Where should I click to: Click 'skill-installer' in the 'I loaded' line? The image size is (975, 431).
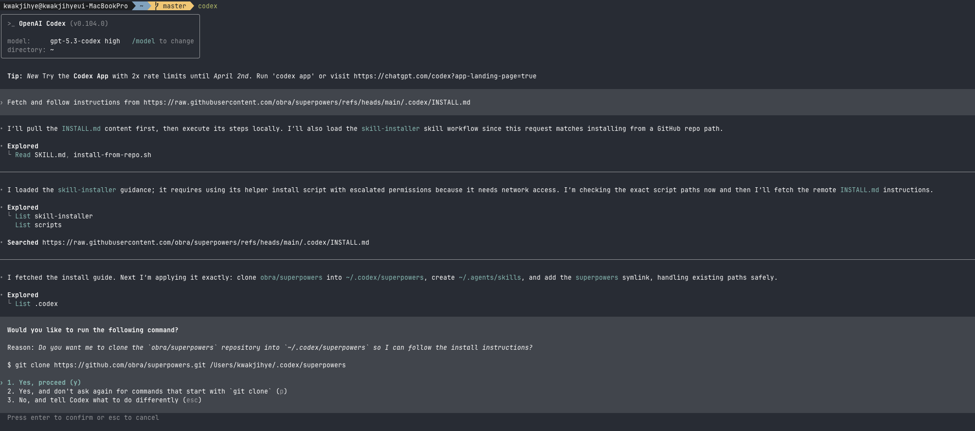tap(87, 190)
